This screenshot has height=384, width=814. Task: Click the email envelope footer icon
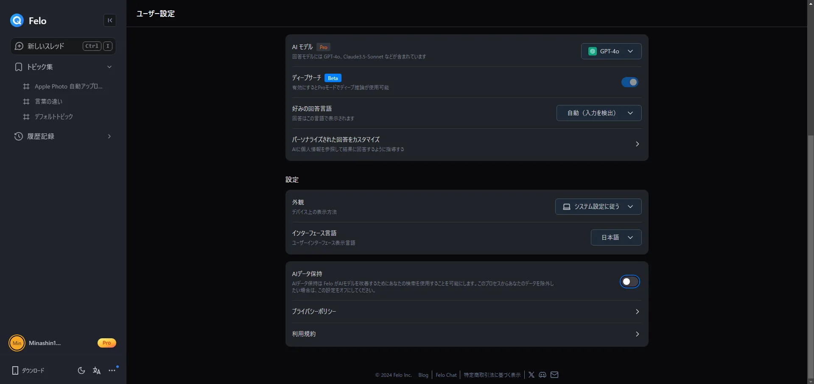pyautogui.click(x=554, y=375)
